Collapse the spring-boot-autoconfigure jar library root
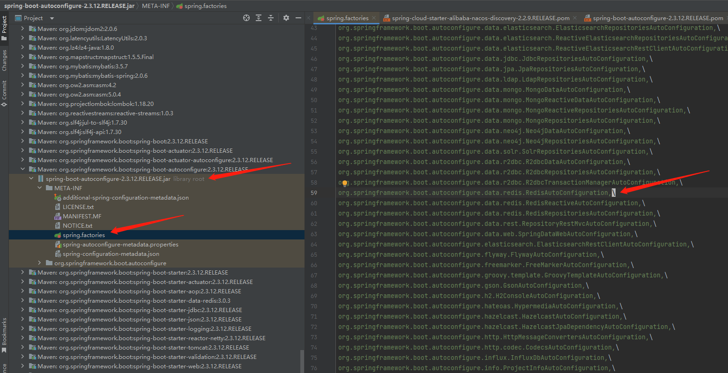728x373 pixels. click(31, 179)
